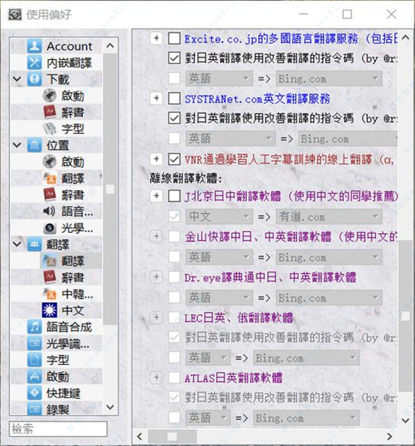The width and height of the screenshot is (415, 446).
Task: Enable J北京日中翻譯軟體 checkbox
Action: click(174, 196)
